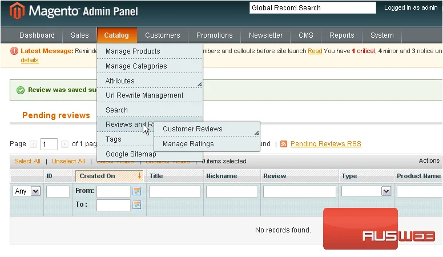
Task: Open the Catalog menu
Action: 116,35
